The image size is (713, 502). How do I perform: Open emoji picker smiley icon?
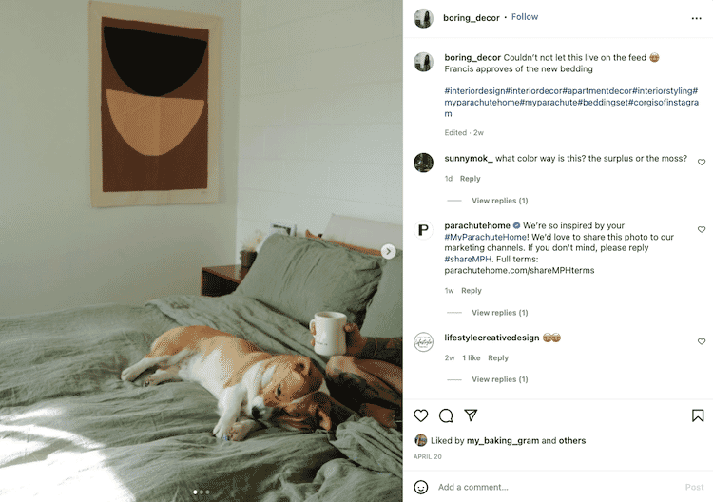tap(421, 487)
